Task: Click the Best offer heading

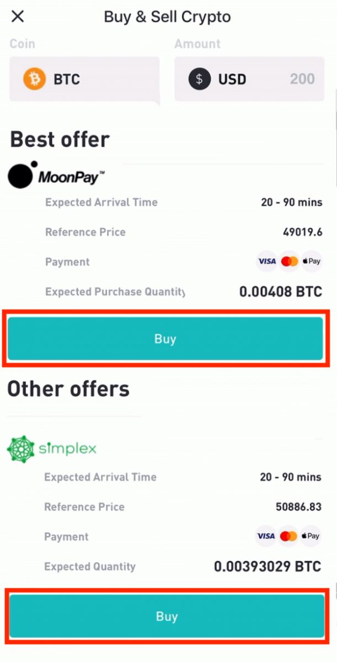Action: pos(60,140)
